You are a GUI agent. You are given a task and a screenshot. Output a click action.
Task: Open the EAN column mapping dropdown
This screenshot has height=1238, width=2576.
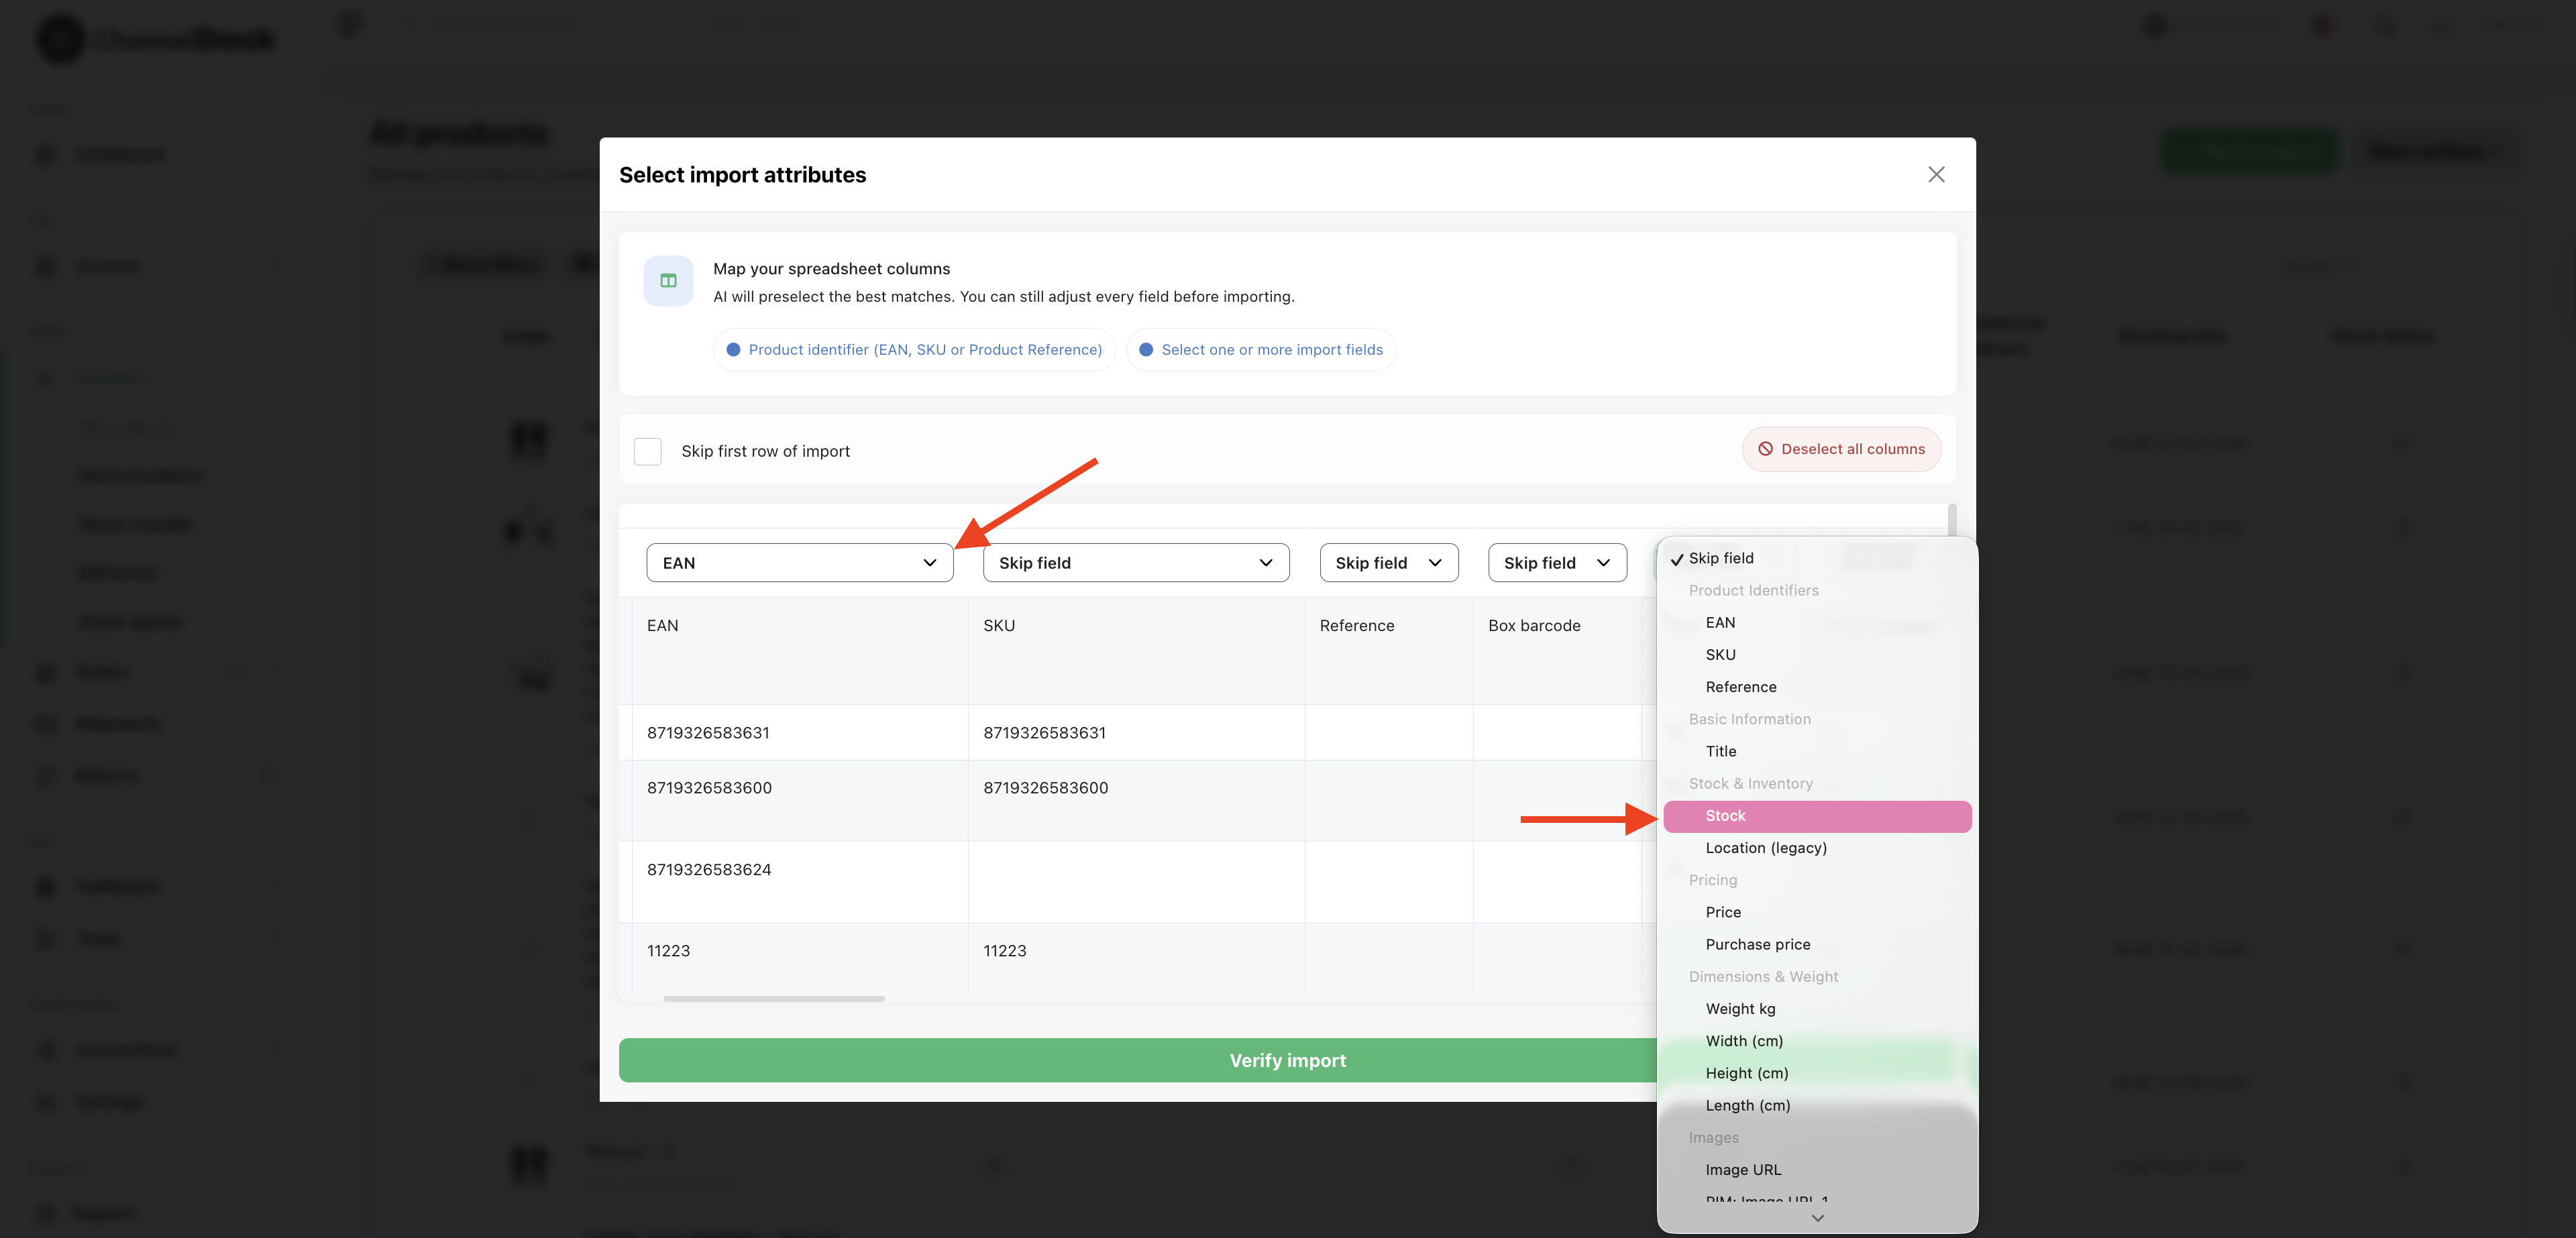[799, 563]
